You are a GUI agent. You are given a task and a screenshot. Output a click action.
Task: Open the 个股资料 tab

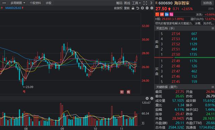tap(35, 3)
